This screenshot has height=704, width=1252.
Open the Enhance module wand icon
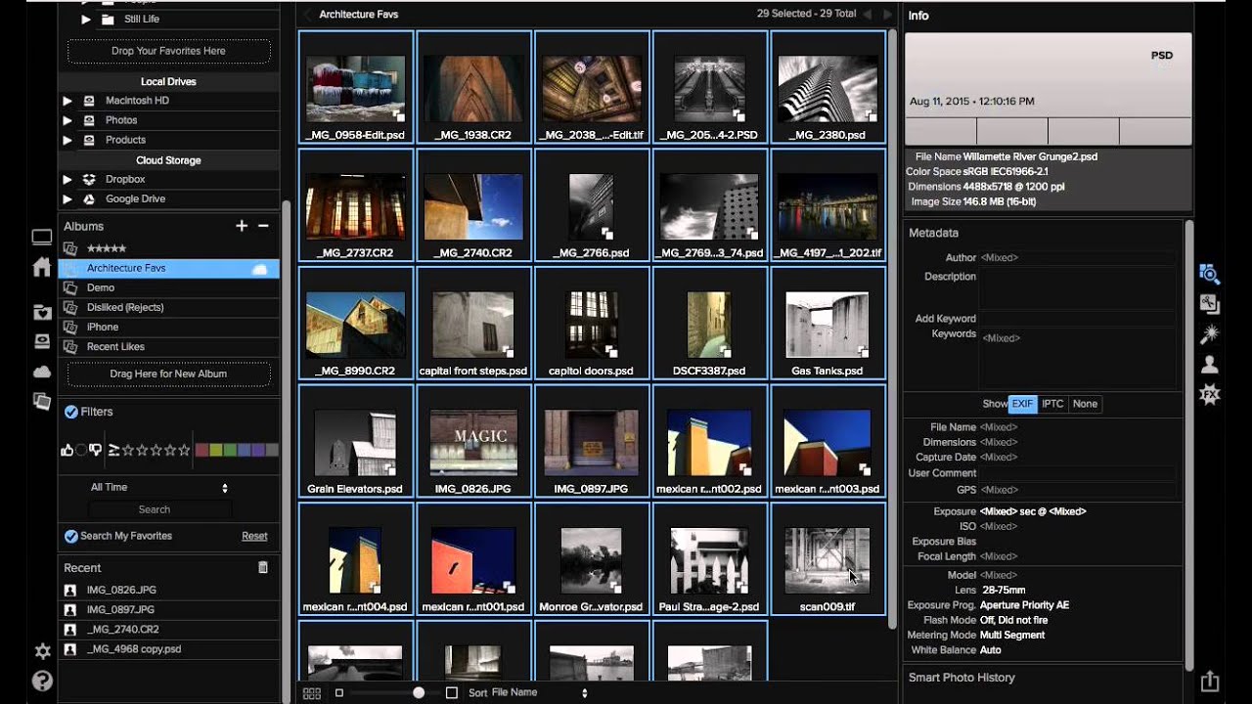(x=1210, y=334)
